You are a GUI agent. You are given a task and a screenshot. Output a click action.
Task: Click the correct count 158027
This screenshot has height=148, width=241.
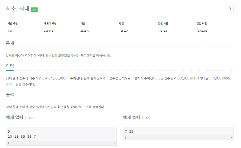pos(124,31)
